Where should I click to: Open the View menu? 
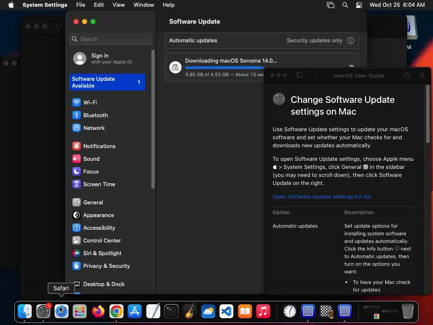118,5
